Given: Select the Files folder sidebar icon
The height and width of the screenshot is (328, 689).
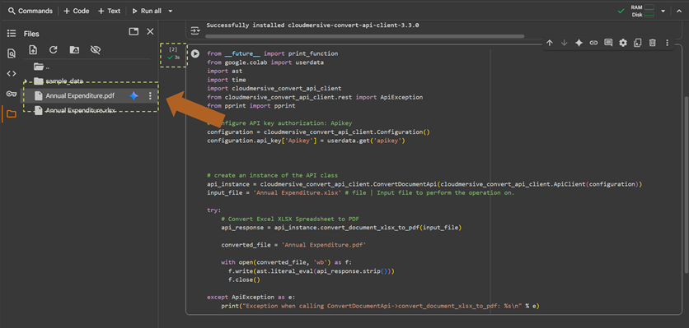Looking at the screenshot, I should click(x=12, y=114).
